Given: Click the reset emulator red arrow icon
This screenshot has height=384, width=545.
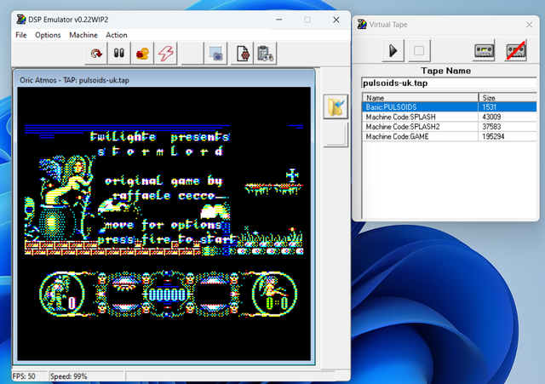Looking at the screenshot, I should (x=96, y=54).
